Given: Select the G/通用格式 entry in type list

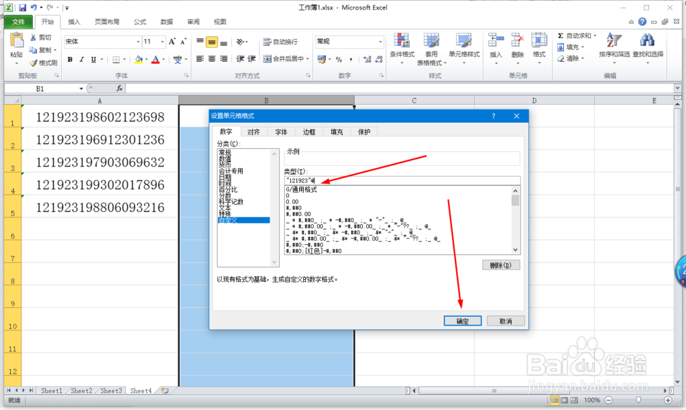Looking at the screenshot, I should pyautogui.click(x=301, y=190).
